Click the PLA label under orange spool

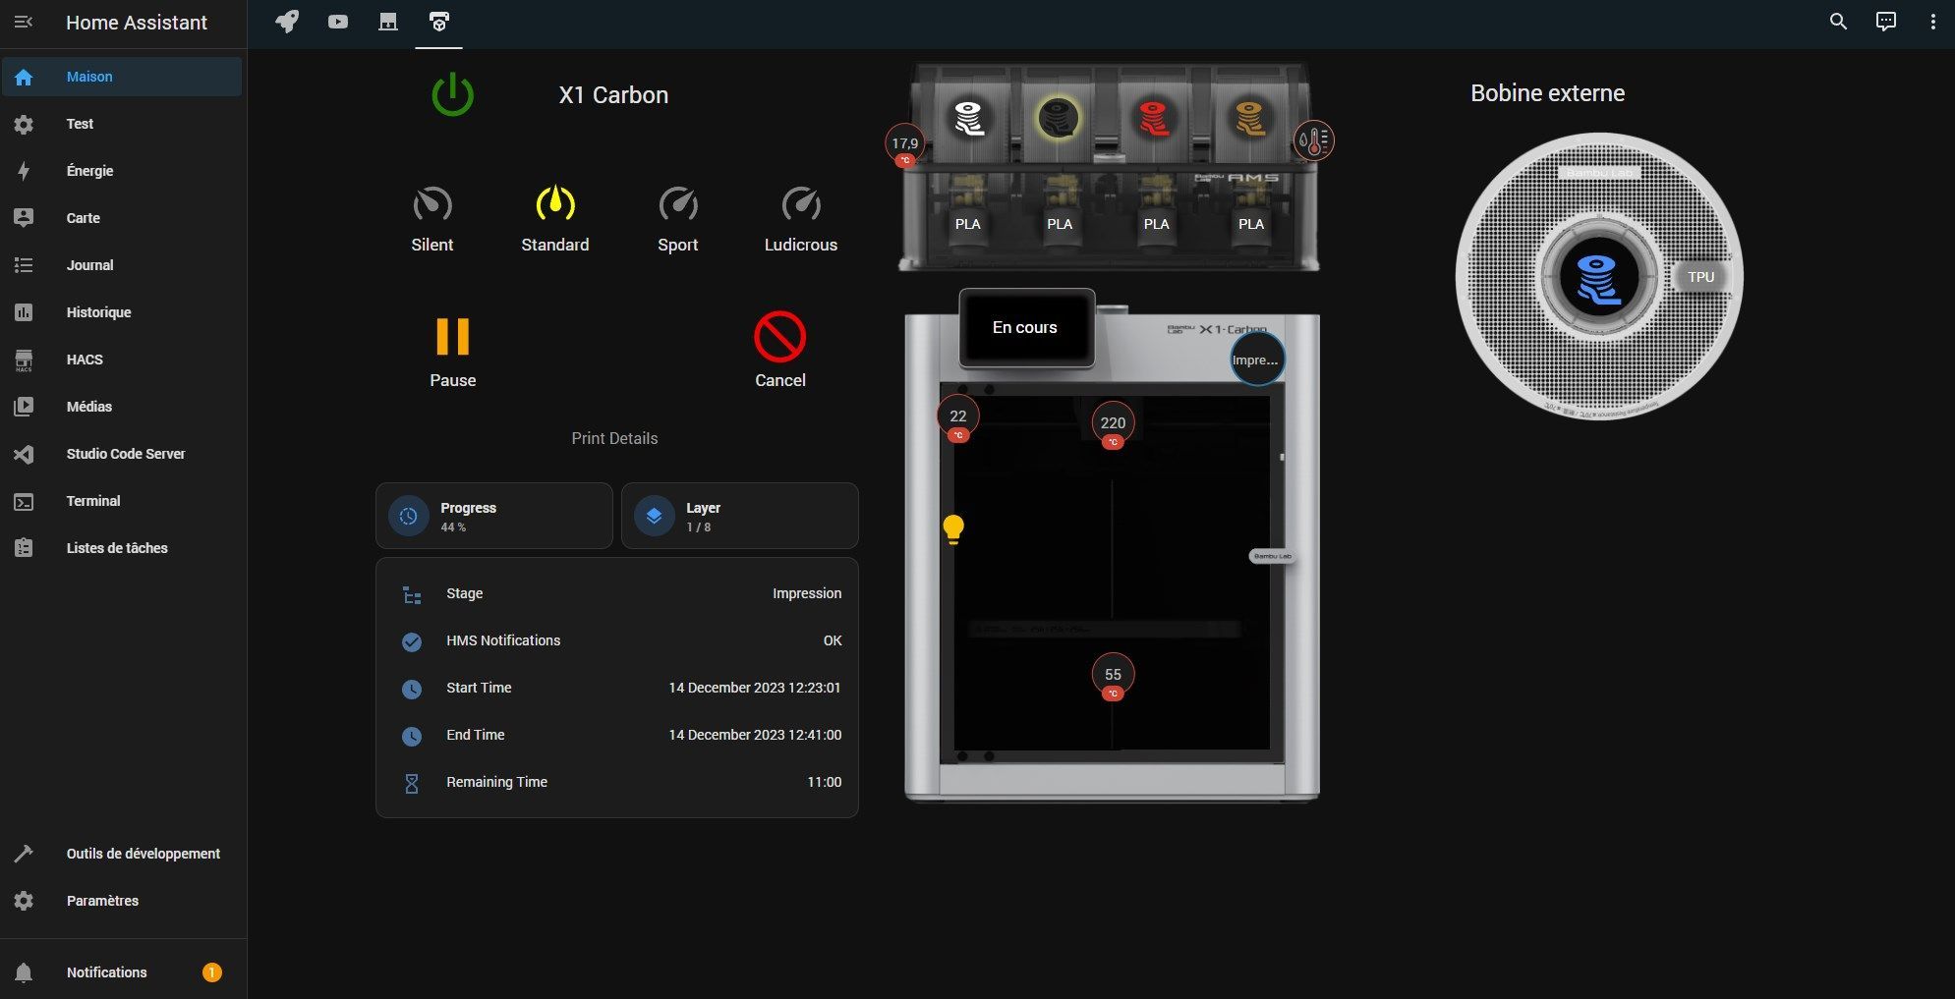click(1251, 224)
